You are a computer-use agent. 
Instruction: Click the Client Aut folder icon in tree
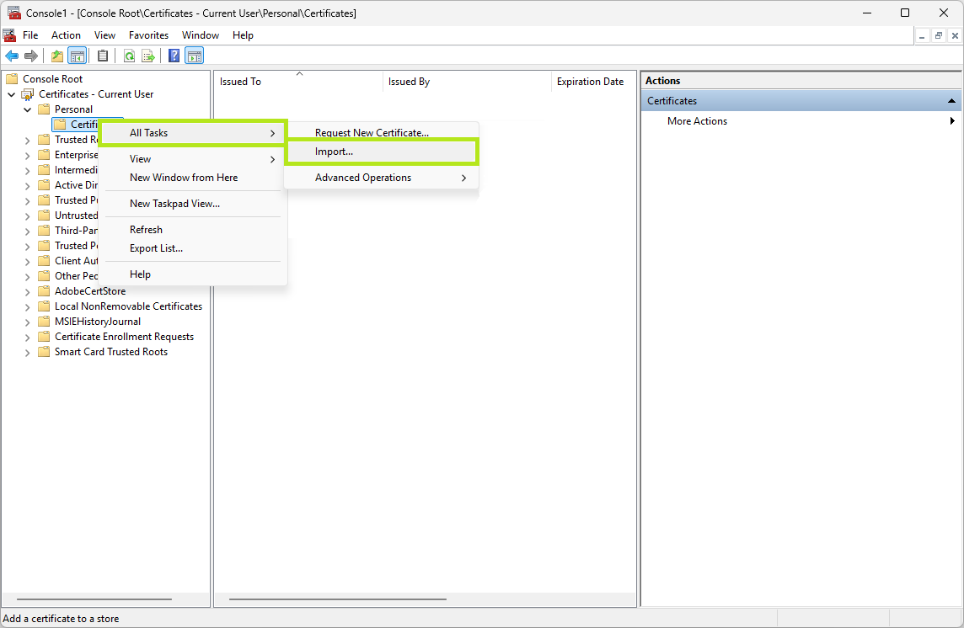click(x=44, y=260)
